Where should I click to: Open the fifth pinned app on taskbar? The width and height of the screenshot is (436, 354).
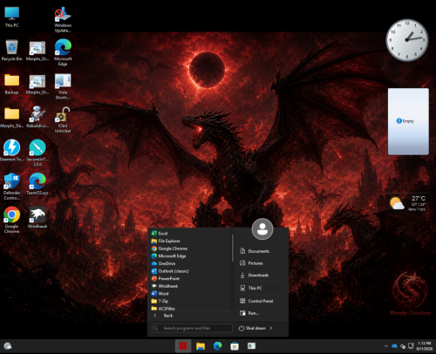251,346
